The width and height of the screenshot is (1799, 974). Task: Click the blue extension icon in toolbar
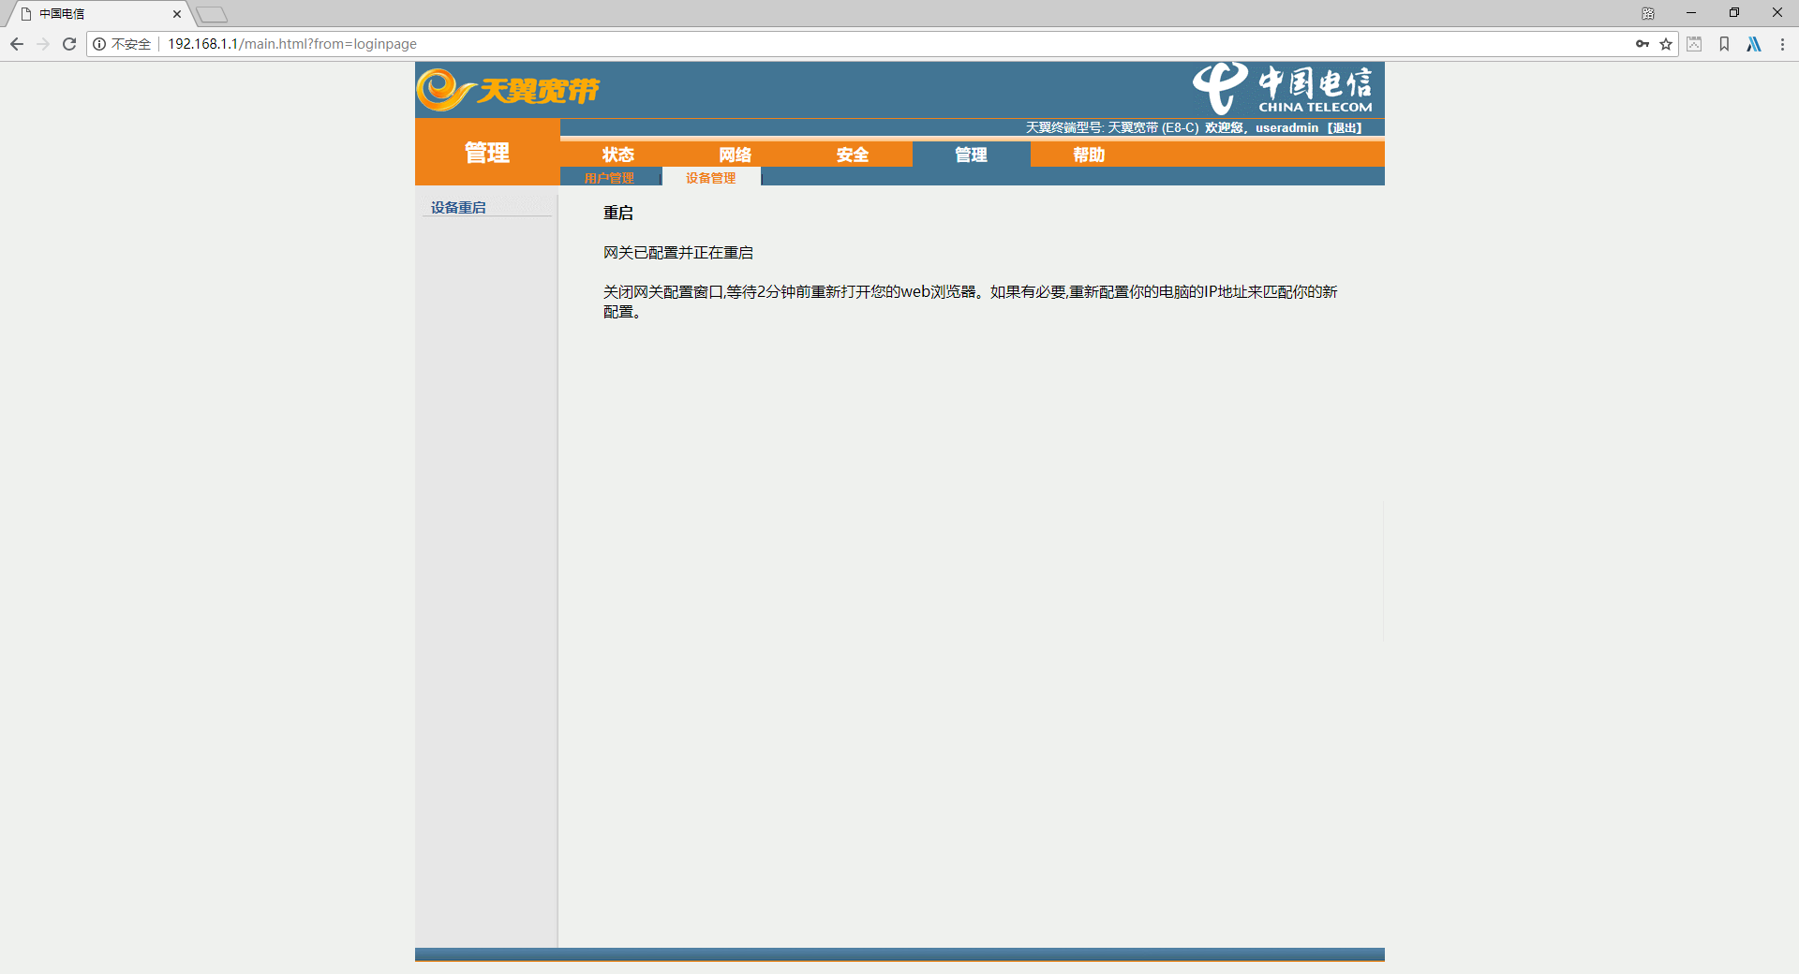point(1754,44)
